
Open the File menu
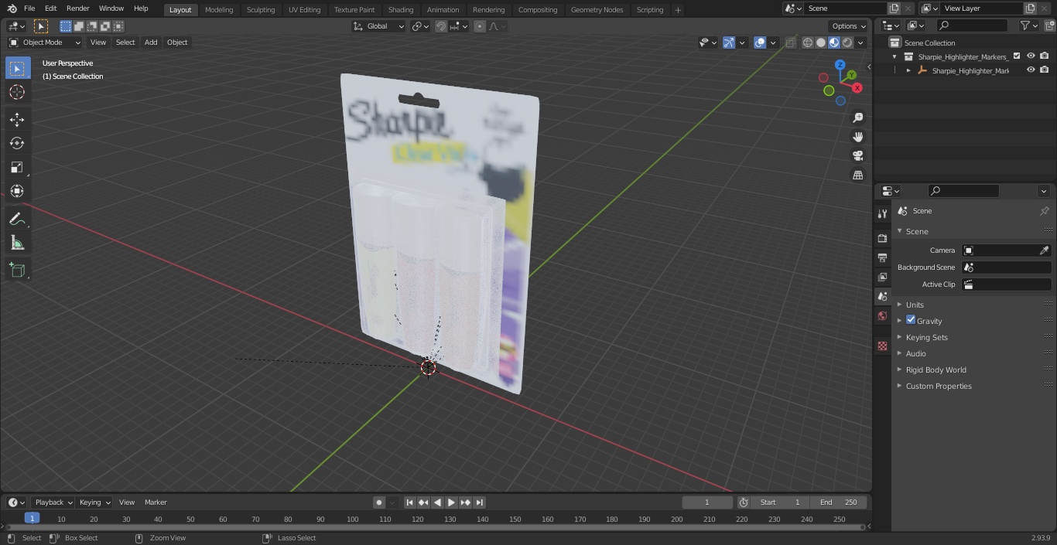point(29,9)
